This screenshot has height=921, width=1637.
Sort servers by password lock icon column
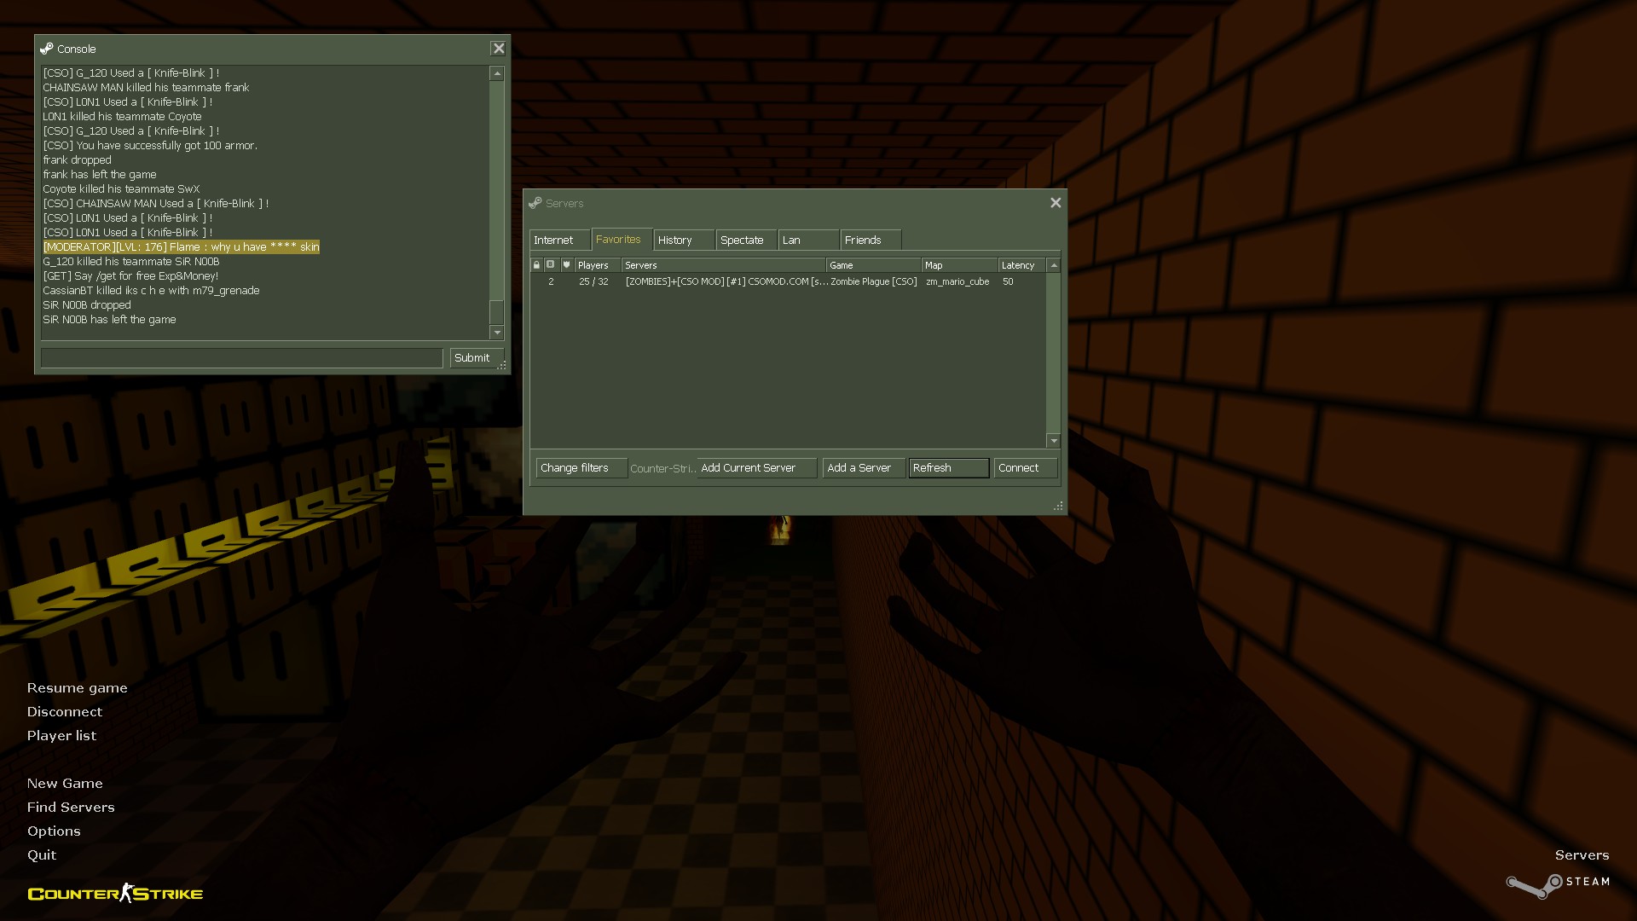click(536, 265)
